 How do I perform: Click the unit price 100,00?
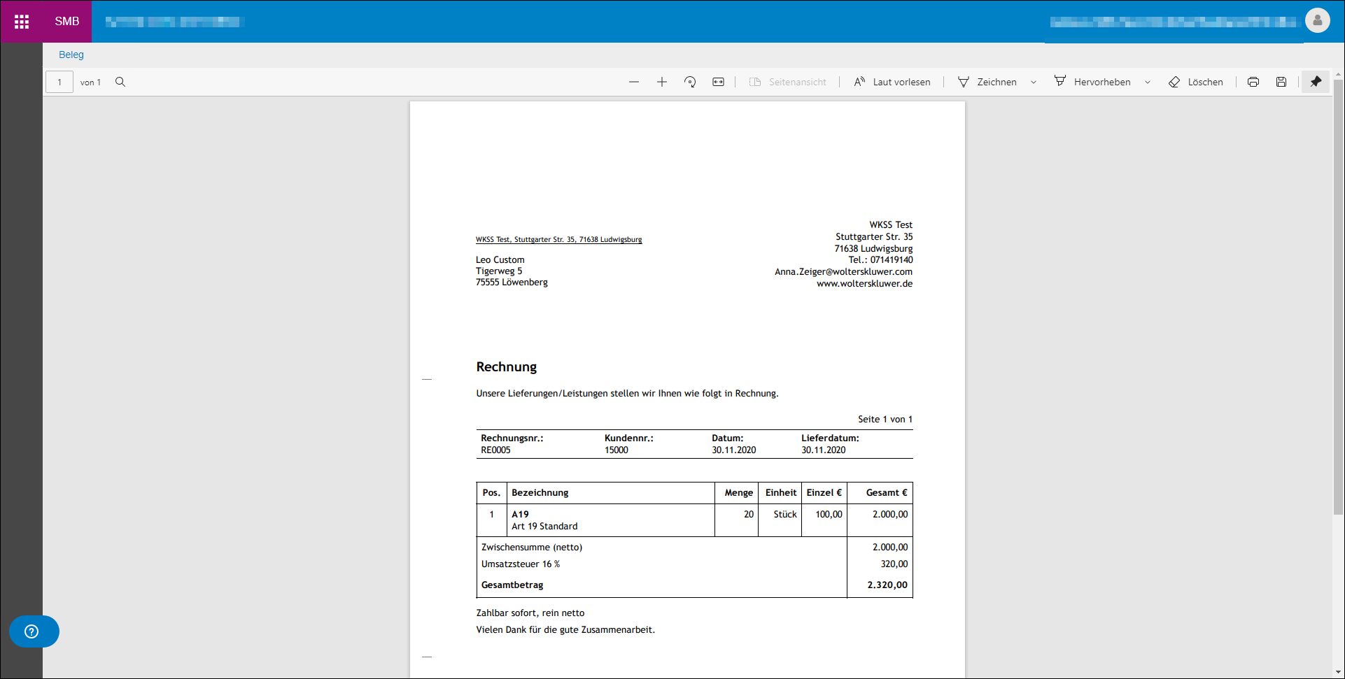829,515
